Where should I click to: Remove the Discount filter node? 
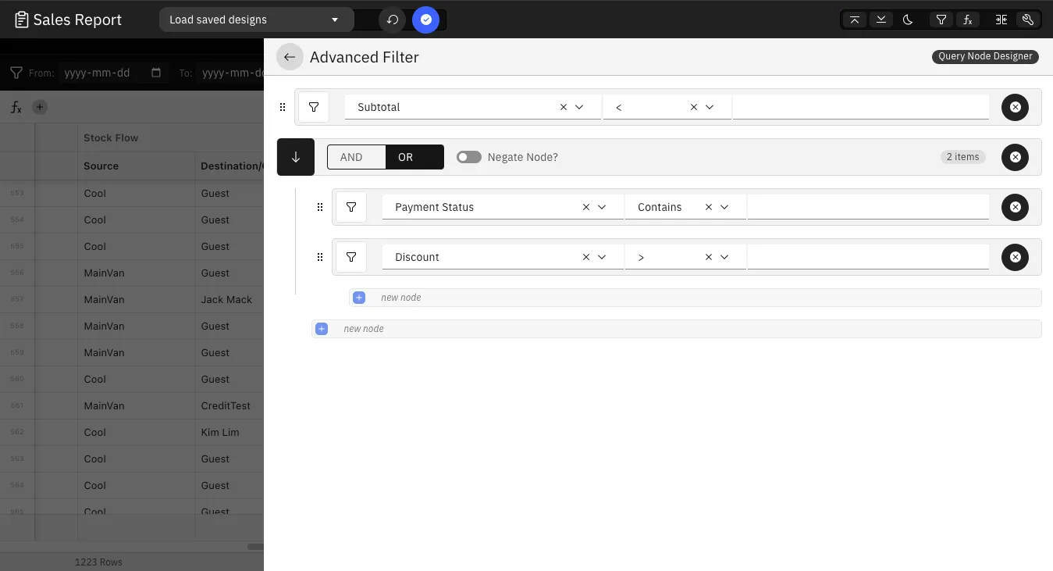pyautogui.click(x=1015, y=257)
